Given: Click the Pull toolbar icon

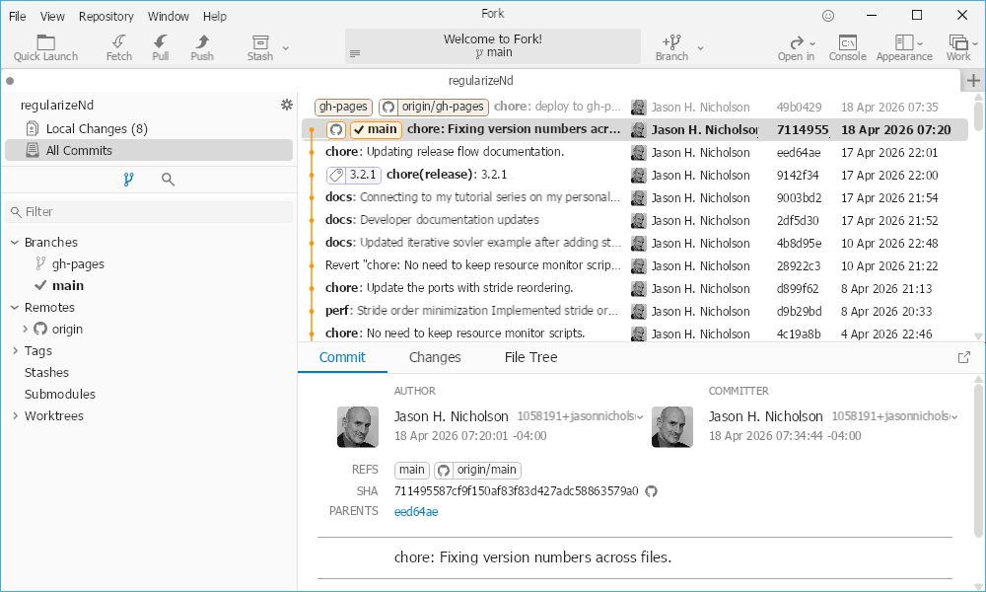Looking at the screenshot, I should 161,42.
